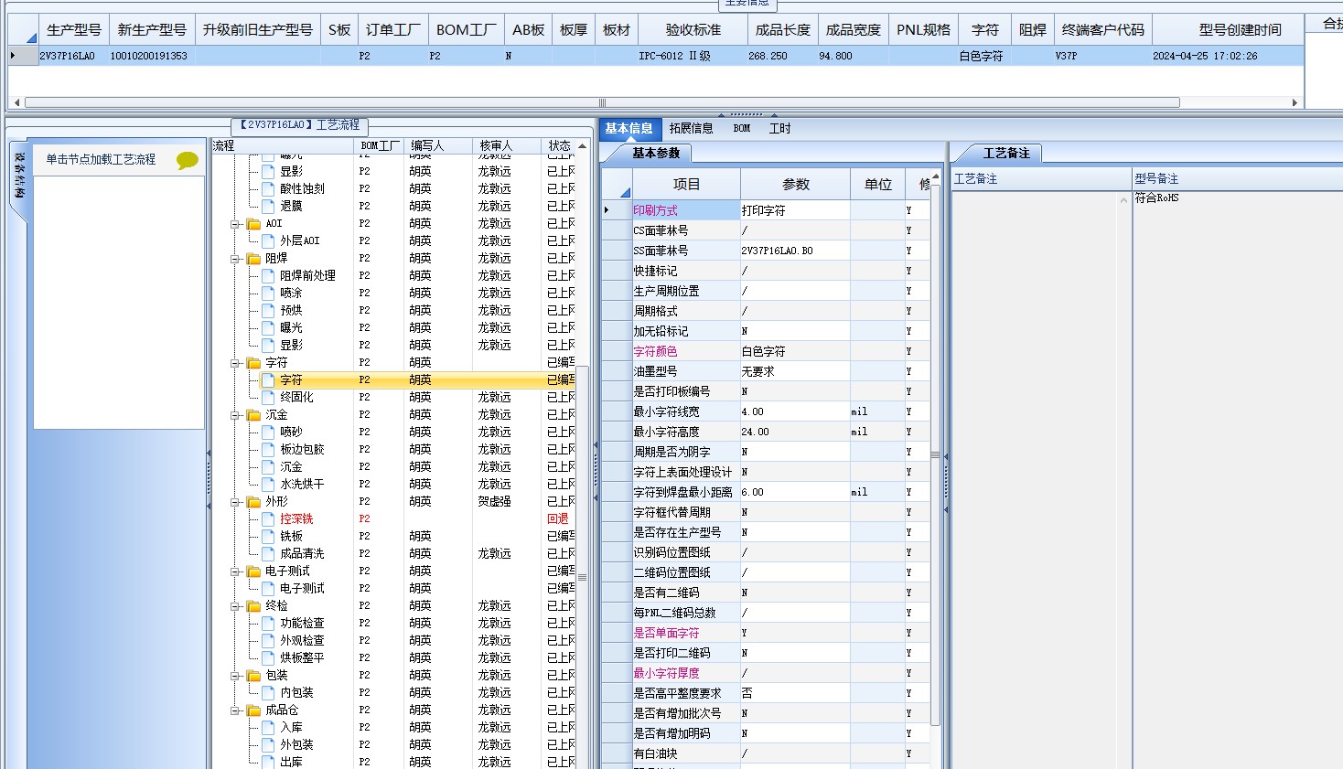Collapse the AOI tree node
Screen dimensions: 1343x769
click(236, 224)
